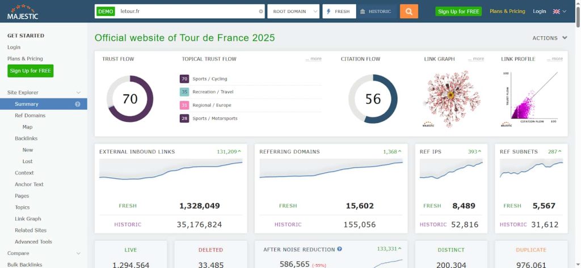
Task: Click Ref IPs trend chart
Action: click(451, 171)
